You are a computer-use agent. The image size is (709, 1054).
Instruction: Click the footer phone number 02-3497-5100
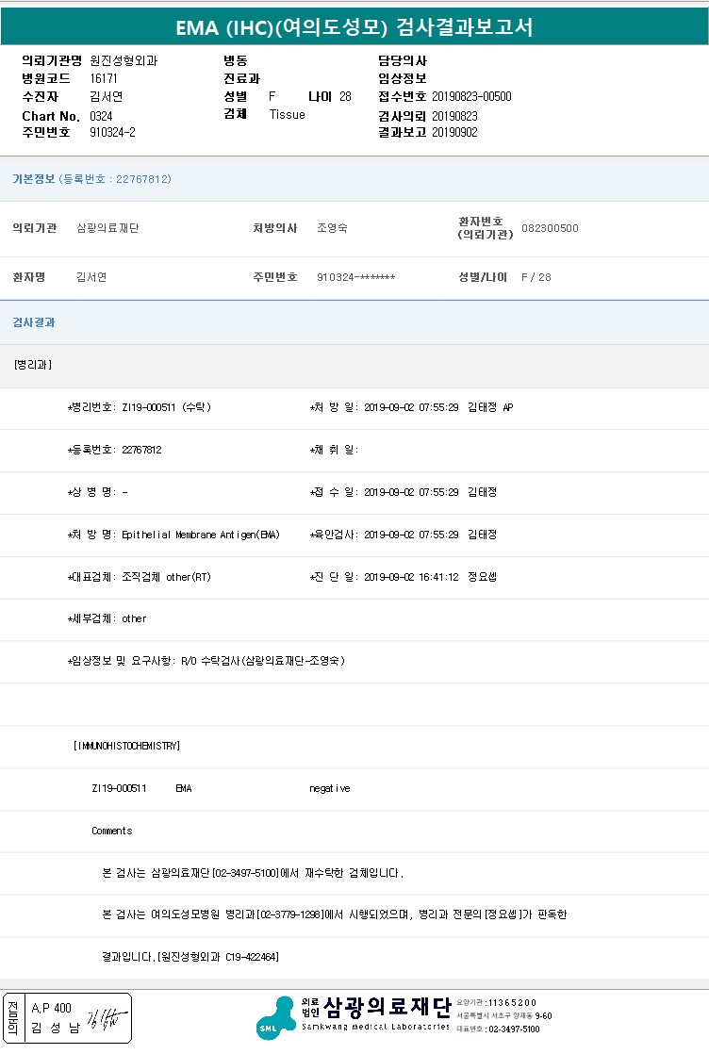point(513,1029)
